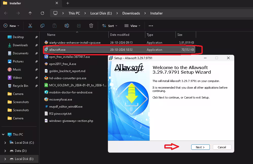Select aiarty-video-enhancer-install-cpcz.exe file
Viewport: 253px width, 164px height.
119,43
